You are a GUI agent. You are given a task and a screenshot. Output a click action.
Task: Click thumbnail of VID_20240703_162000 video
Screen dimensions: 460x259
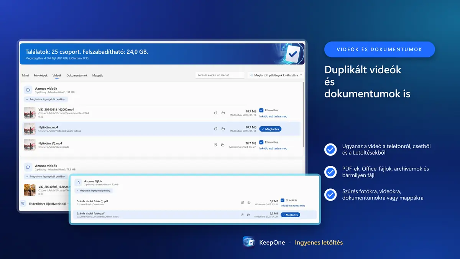30,190
